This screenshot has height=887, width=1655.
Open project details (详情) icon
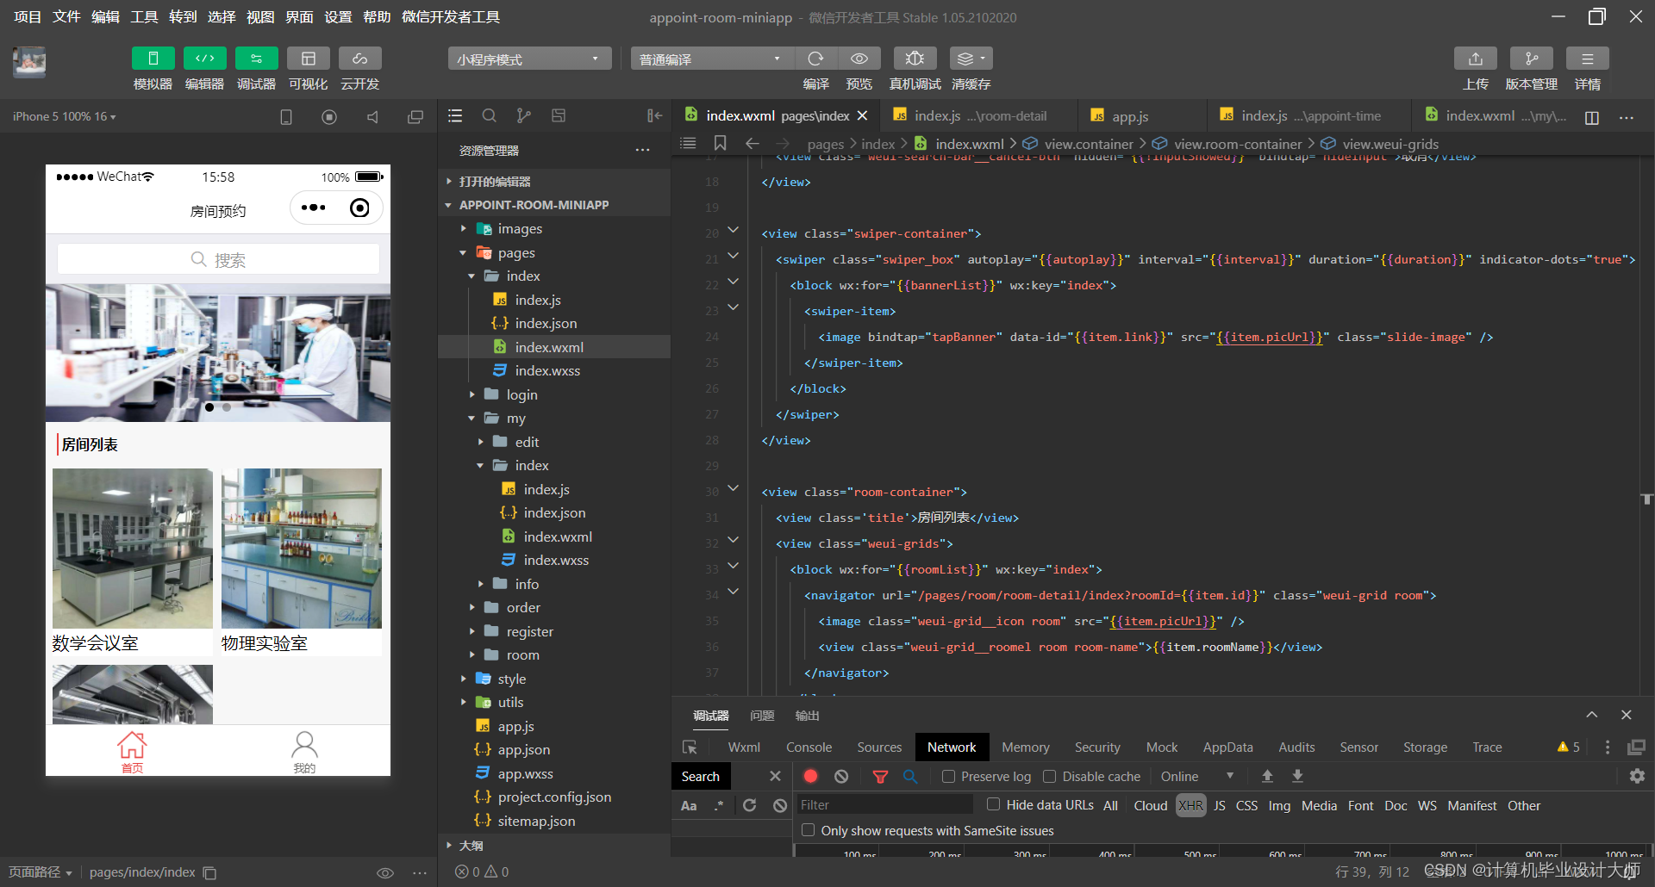point(1587,59)
